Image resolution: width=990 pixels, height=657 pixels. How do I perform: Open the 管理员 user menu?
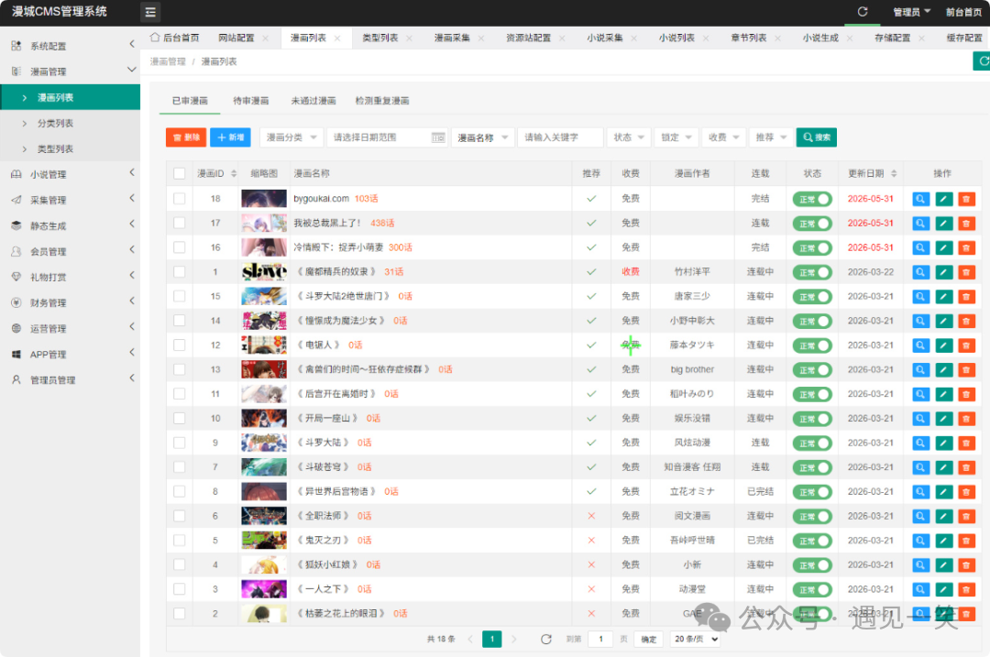click(x=911, y=12)
